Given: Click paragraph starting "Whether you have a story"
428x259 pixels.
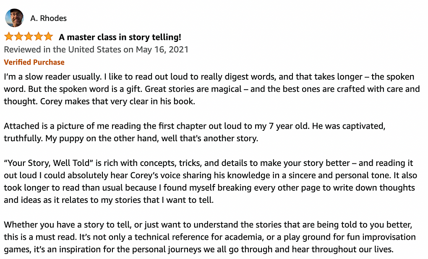Looking at the screenshot, I should click(x=210, y=237).
